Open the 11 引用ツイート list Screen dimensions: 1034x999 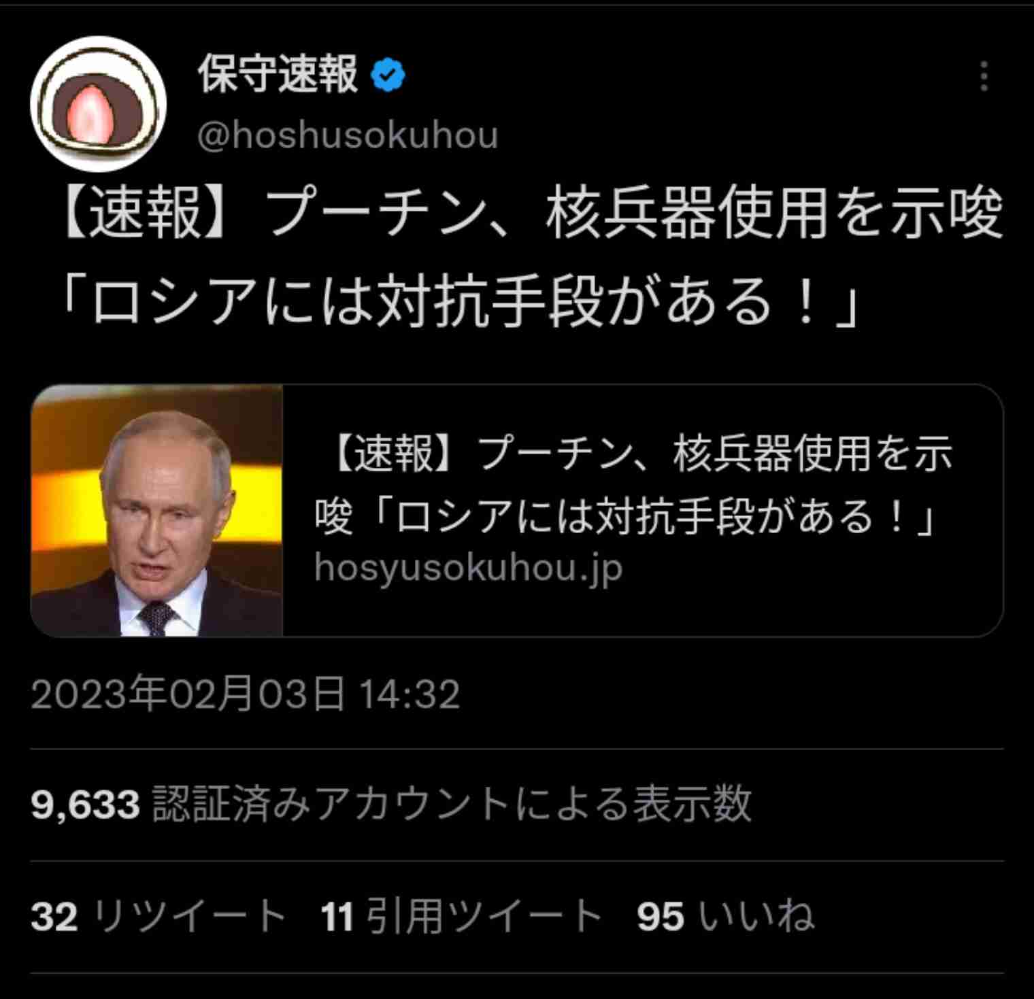pyautogui.click(x=461, y=916)
